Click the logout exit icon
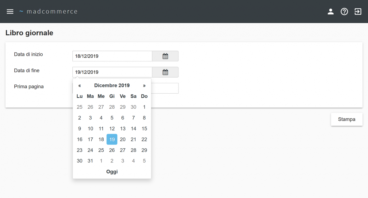Image resolution: width=368 pixels, height=198 pixels. [358, 12]
